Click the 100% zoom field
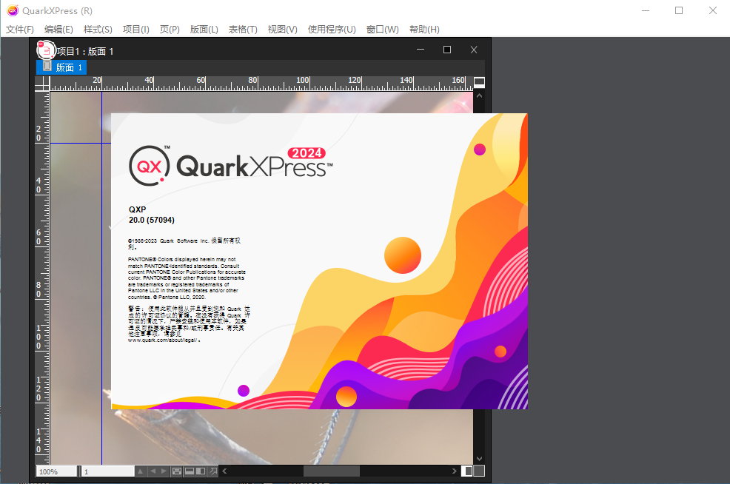Image resolution: width=730 pixels, height=484 pixels. coord(56,471)
